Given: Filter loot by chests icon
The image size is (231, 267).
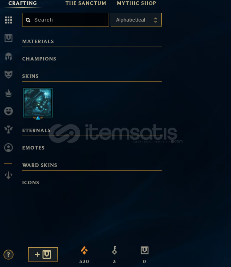Looking at the screenshot, I should pos(8,38).
